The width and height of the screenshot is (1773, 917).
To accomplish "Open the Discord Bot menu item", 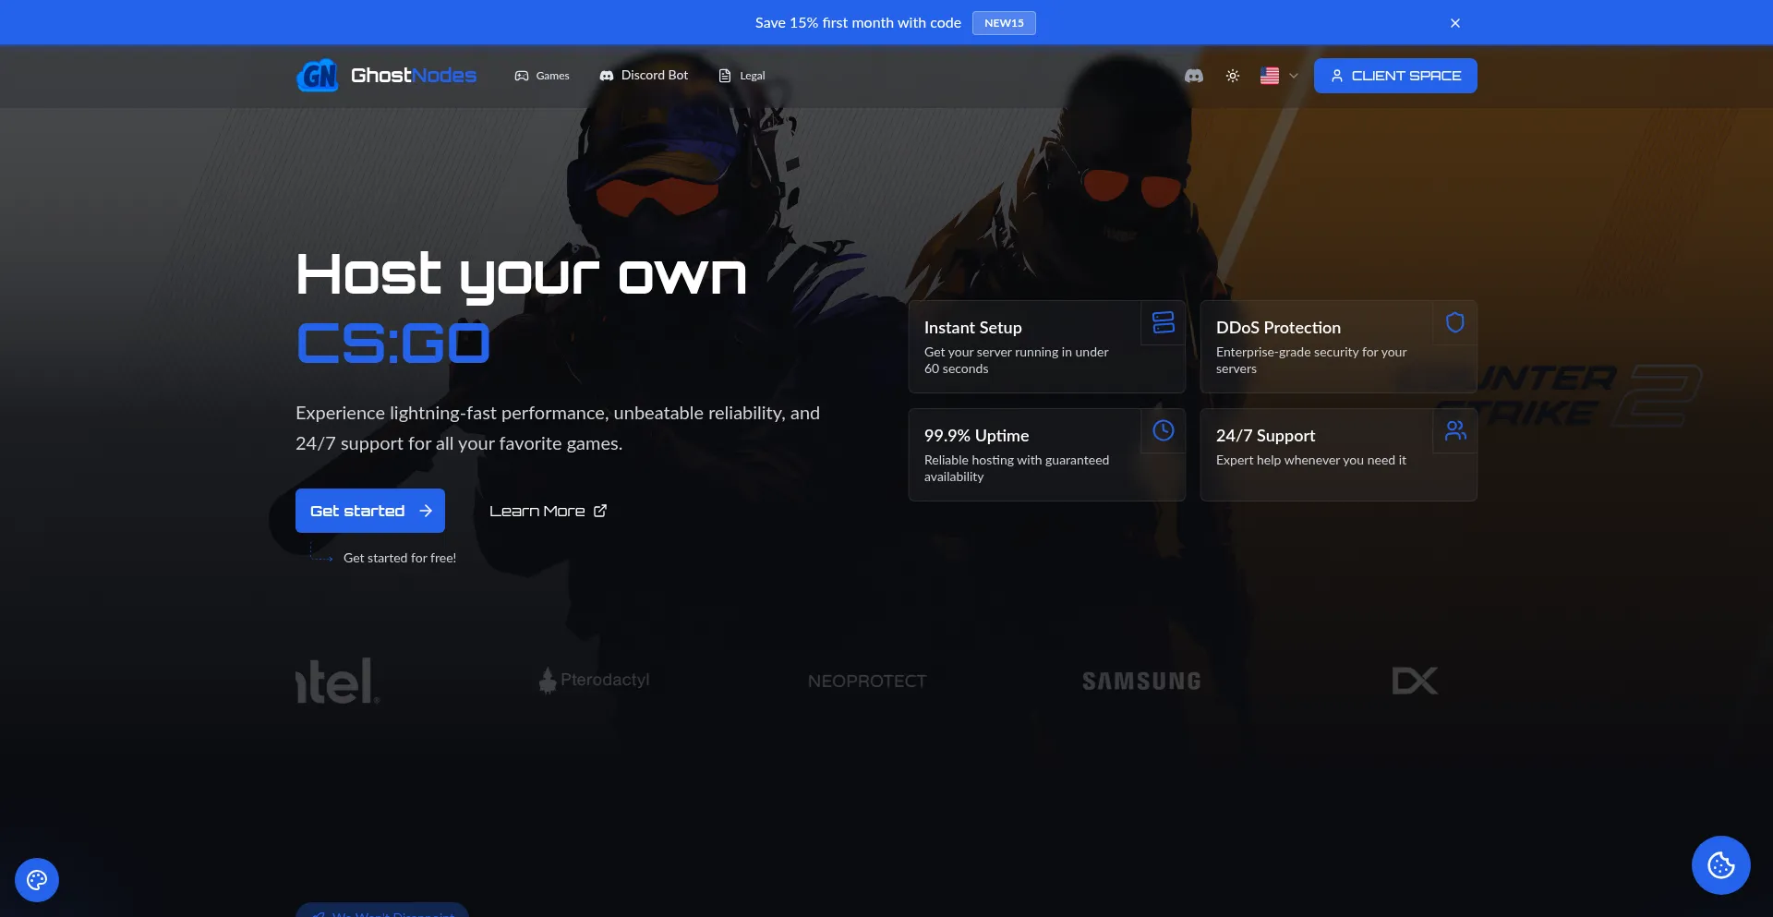I will click(x=644, y=76).
